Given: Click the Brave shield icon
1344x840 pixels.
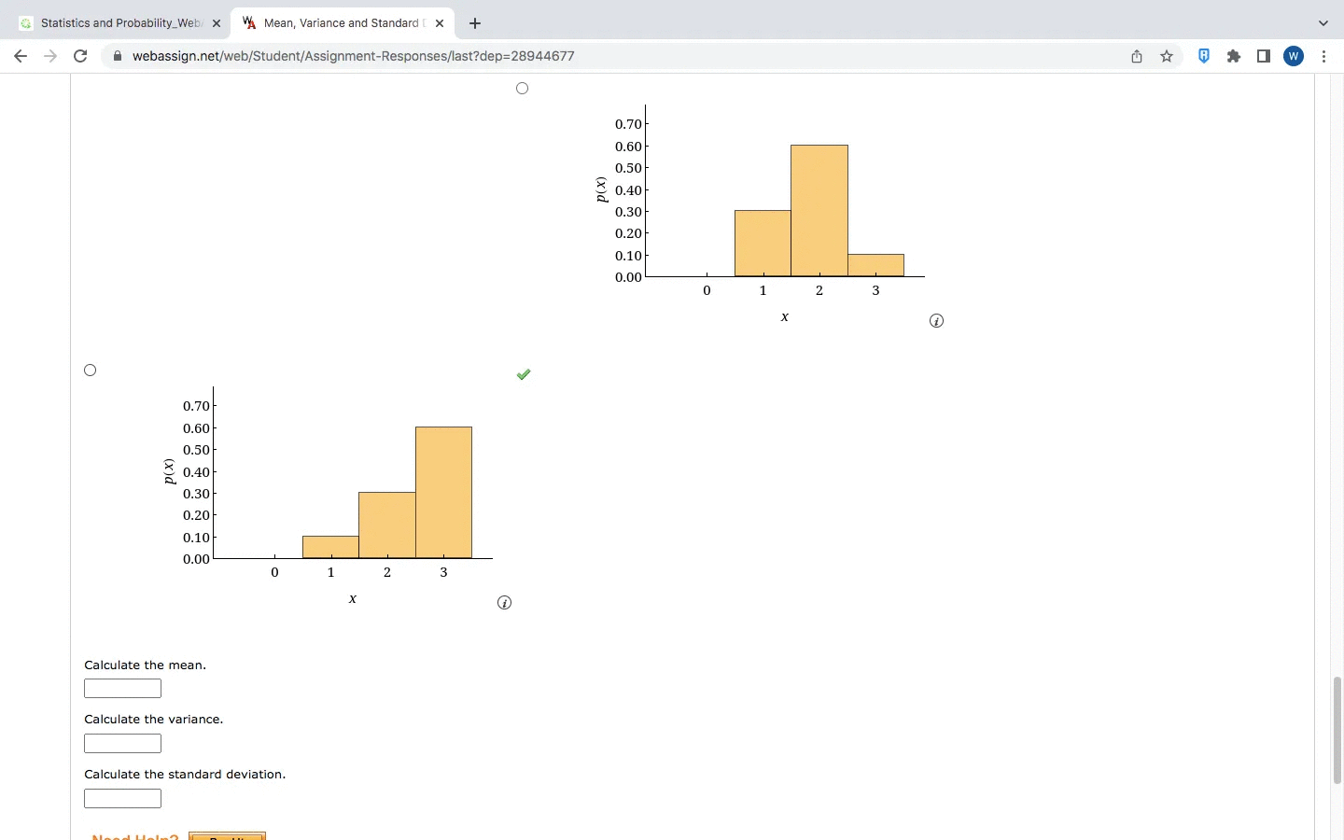Looking at the screenshot, I should [x=1203, y=56].
